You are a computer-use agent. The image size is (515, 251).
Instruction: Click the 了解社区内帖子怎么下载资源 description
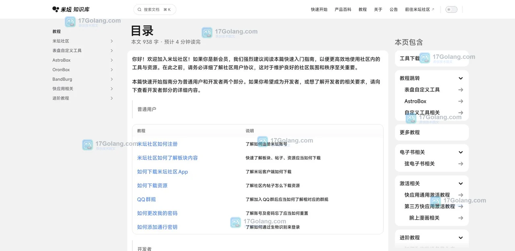273,185
